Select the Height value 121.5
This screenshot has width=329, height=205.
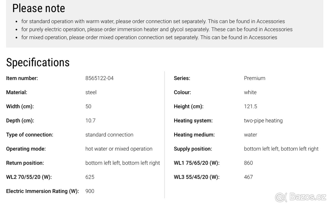click(x=251, y=106)
